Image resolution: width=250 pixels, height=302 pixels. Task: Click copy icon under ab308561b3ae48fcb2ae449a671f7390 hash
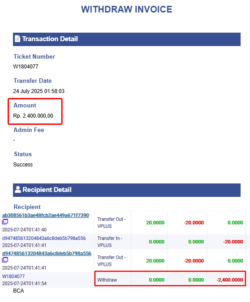tap(5, 221)
